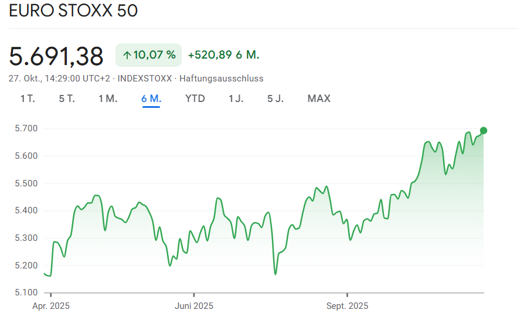Click the Sept. 2025 axis label
The image size is (517, 313).
pos(347,305)
